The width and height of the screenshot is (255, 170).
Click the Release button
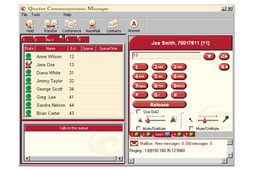pyautogui.click(x=159, y=105)
